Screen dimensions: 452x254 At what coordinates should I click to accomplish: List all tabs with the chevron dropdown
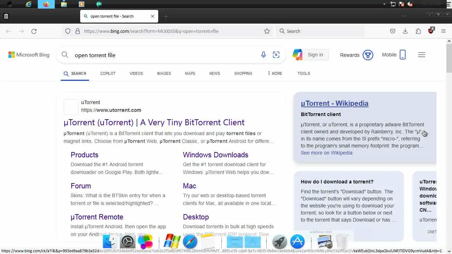pos(404,16)
